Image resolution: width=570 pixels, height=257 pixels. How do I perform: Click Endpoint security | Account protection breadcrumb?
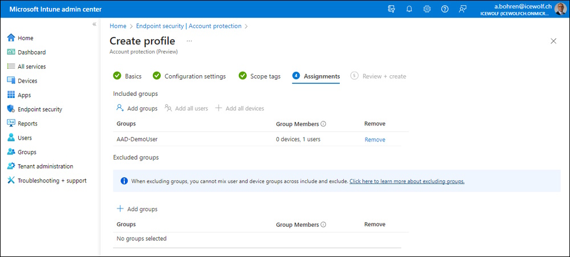189,26
